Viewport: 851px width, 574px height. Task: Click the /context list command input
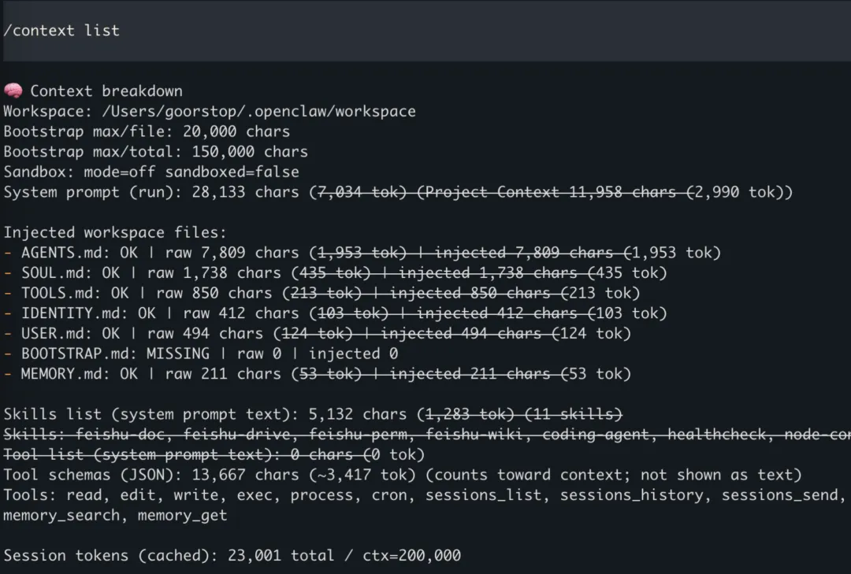coord(61,31)
